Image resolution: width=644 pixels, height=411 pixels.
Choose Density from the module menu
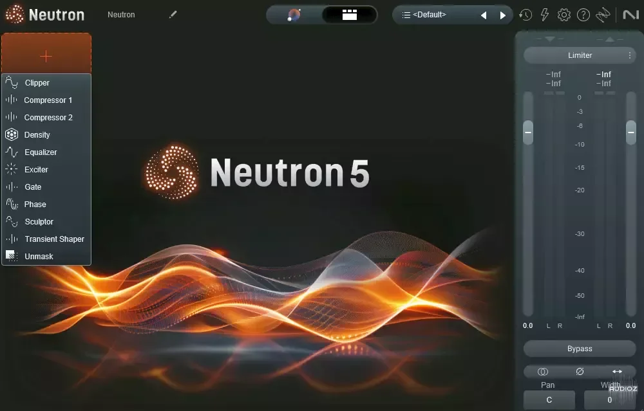coord(46,134)
